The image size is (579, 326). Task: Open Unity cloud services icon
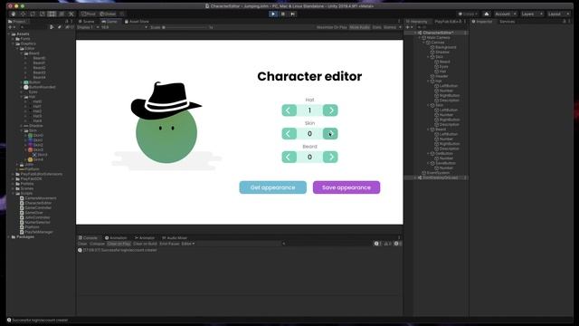pyautogui.click(x=487, y=14)
